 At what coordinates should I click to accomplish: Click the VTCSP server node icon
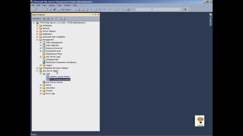coord(37,23)
